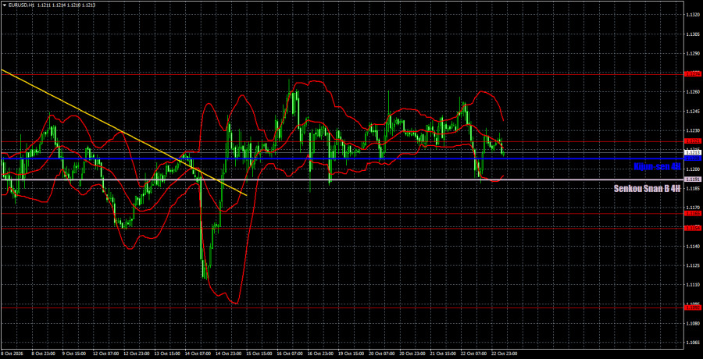Screen dimensions: 703x359
Task: Click the 1.1320 price axis value
Action: pyautogui.click(x=691, y=15)
